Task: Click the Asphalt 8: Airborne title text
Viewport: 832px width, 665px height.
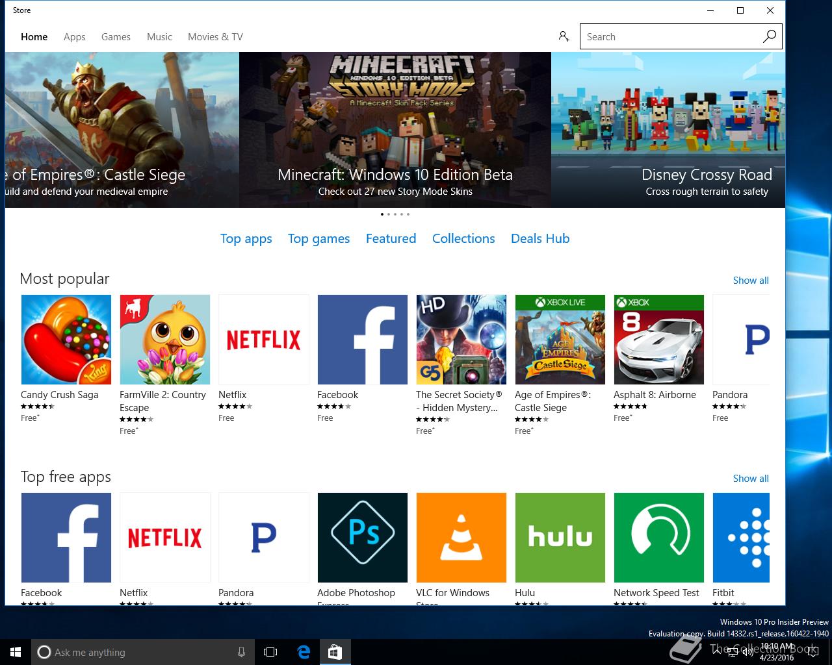Action: (x=655, y=395)
